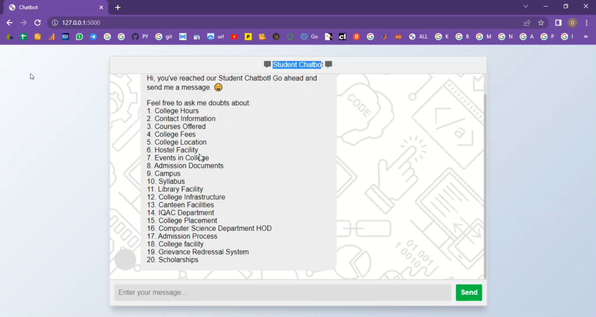This screenshot has height=317, width=596.
Task: Open the Chrome three-dot menu
Action: [x=586, y=23]
